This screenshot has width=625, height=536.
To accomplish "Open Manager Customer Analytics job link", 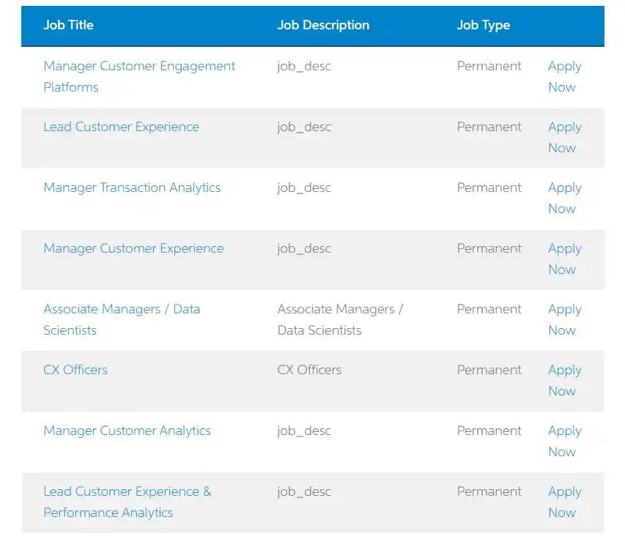I will [127, 431].
